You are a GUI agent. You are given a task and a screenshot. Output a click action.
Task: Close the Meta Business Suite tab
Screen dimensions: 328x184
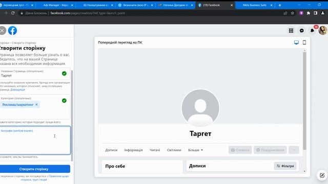pyautogui.click(x=272, y=5)
